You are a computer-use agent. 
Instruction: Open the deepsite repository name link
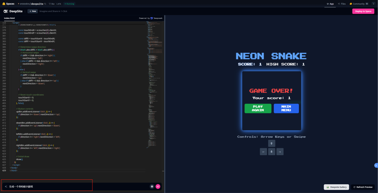coord(37,4)
